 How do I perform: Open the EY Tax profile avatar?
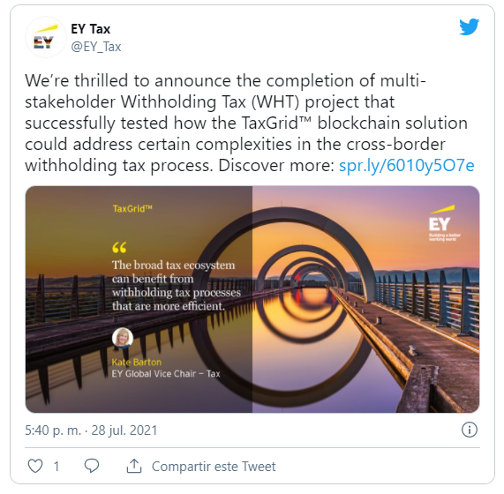click(x=46, y=37)
